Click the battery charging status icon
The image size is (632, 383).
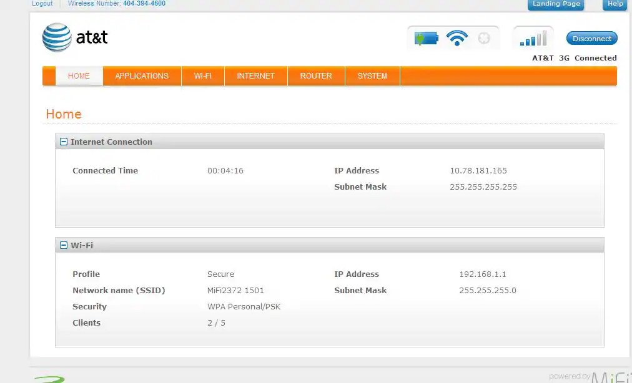426,39
